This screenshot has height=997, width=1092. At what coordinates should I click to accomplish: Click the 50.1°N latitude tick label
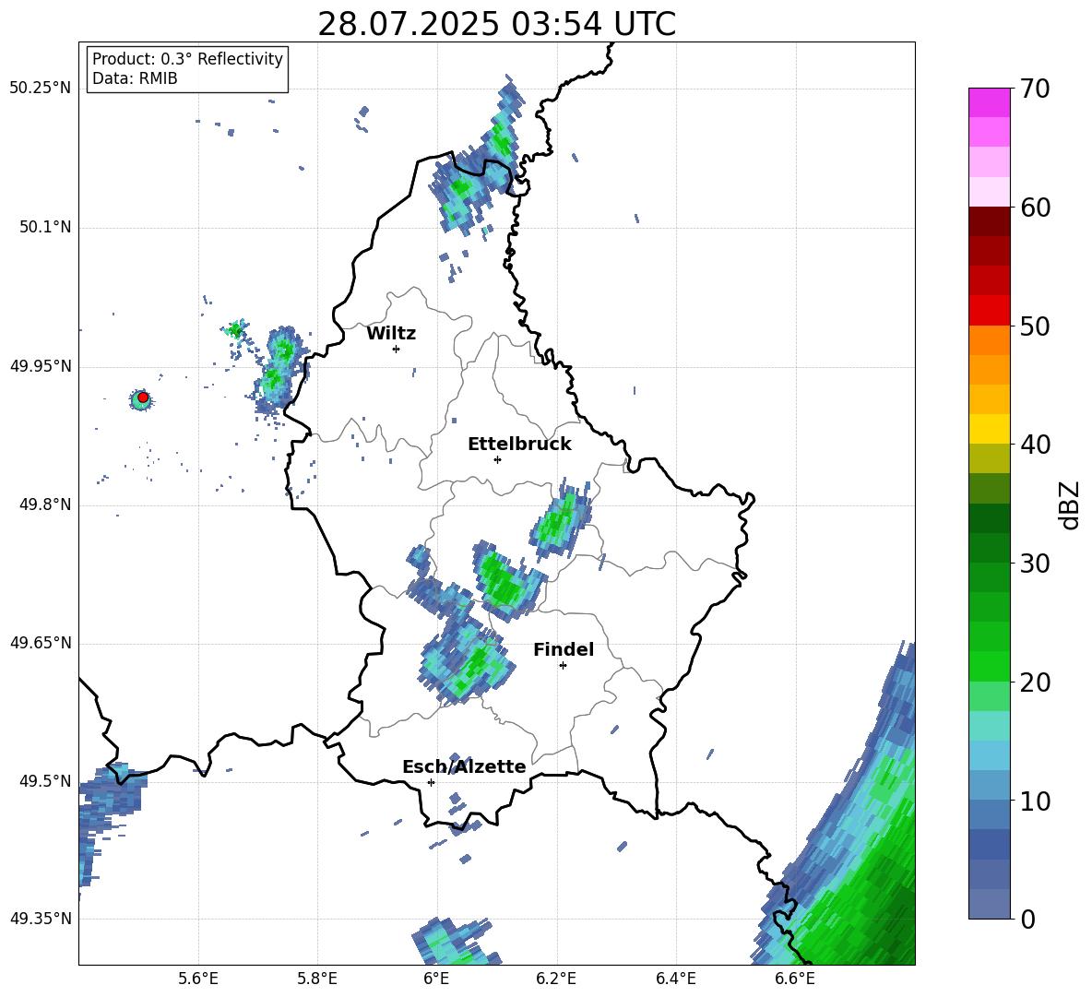click(x=44, y=227)
